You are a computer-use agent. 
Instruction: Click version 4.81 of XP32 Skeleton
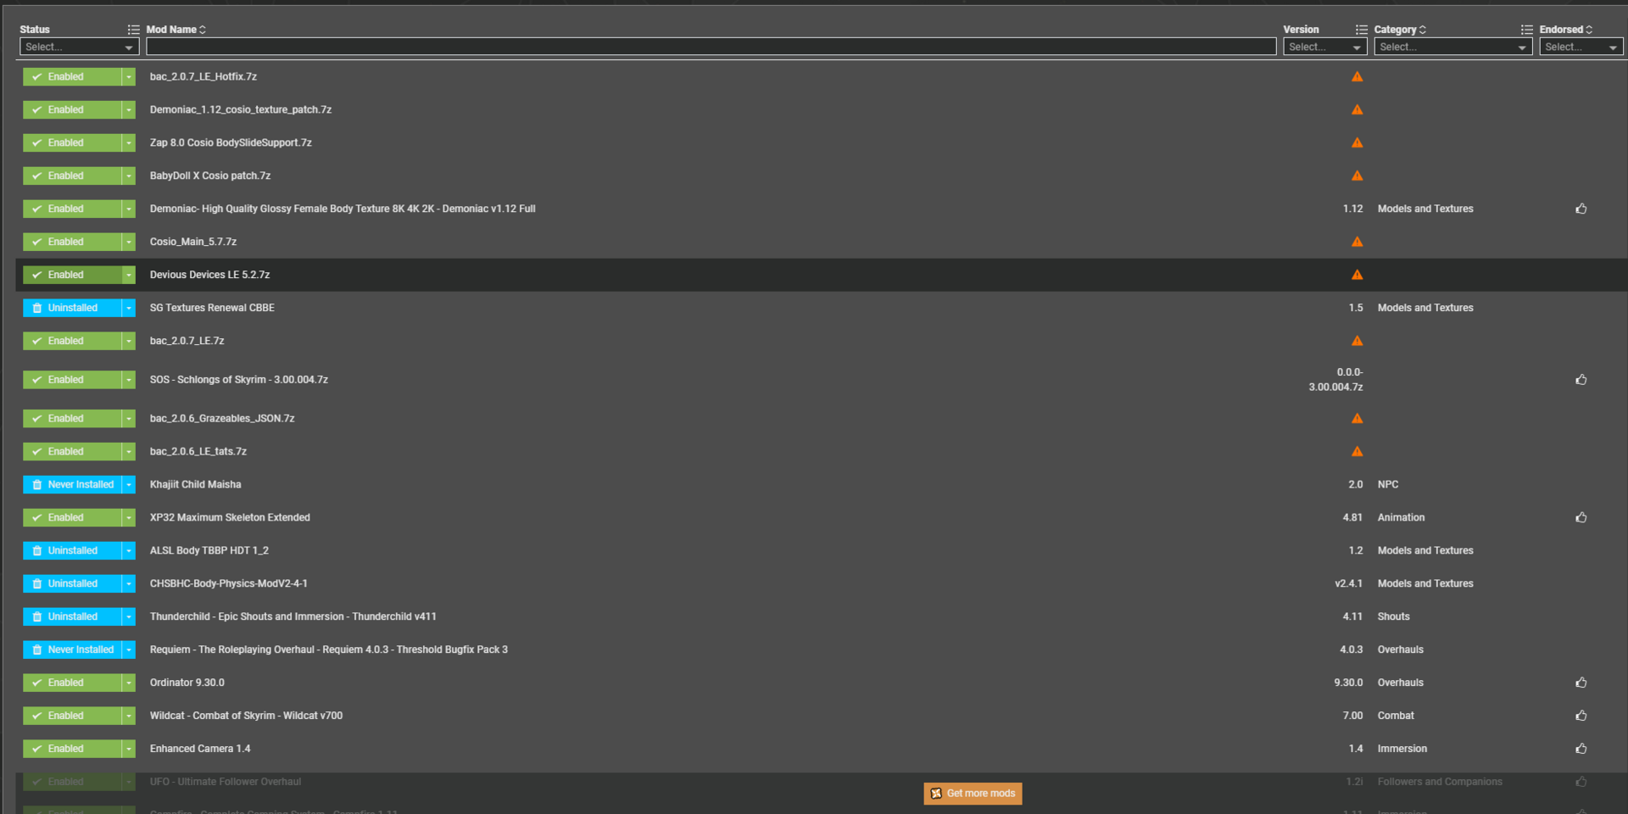coord(1352,517)
